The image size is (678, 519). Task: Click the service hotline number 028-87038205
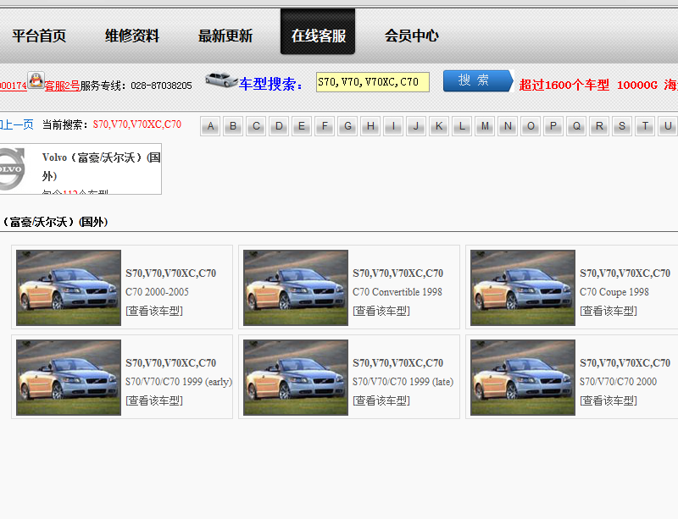point(161,86)
